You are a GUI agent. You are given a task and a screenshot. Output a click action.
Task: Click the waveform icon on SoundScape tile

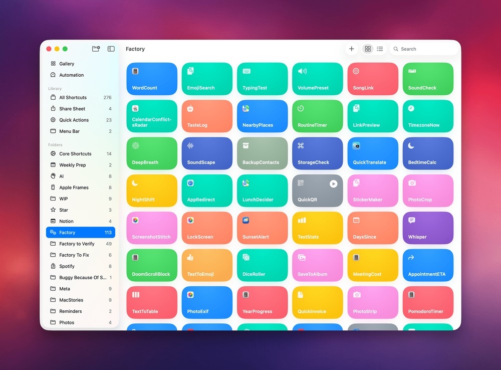[x=190, y=146]
